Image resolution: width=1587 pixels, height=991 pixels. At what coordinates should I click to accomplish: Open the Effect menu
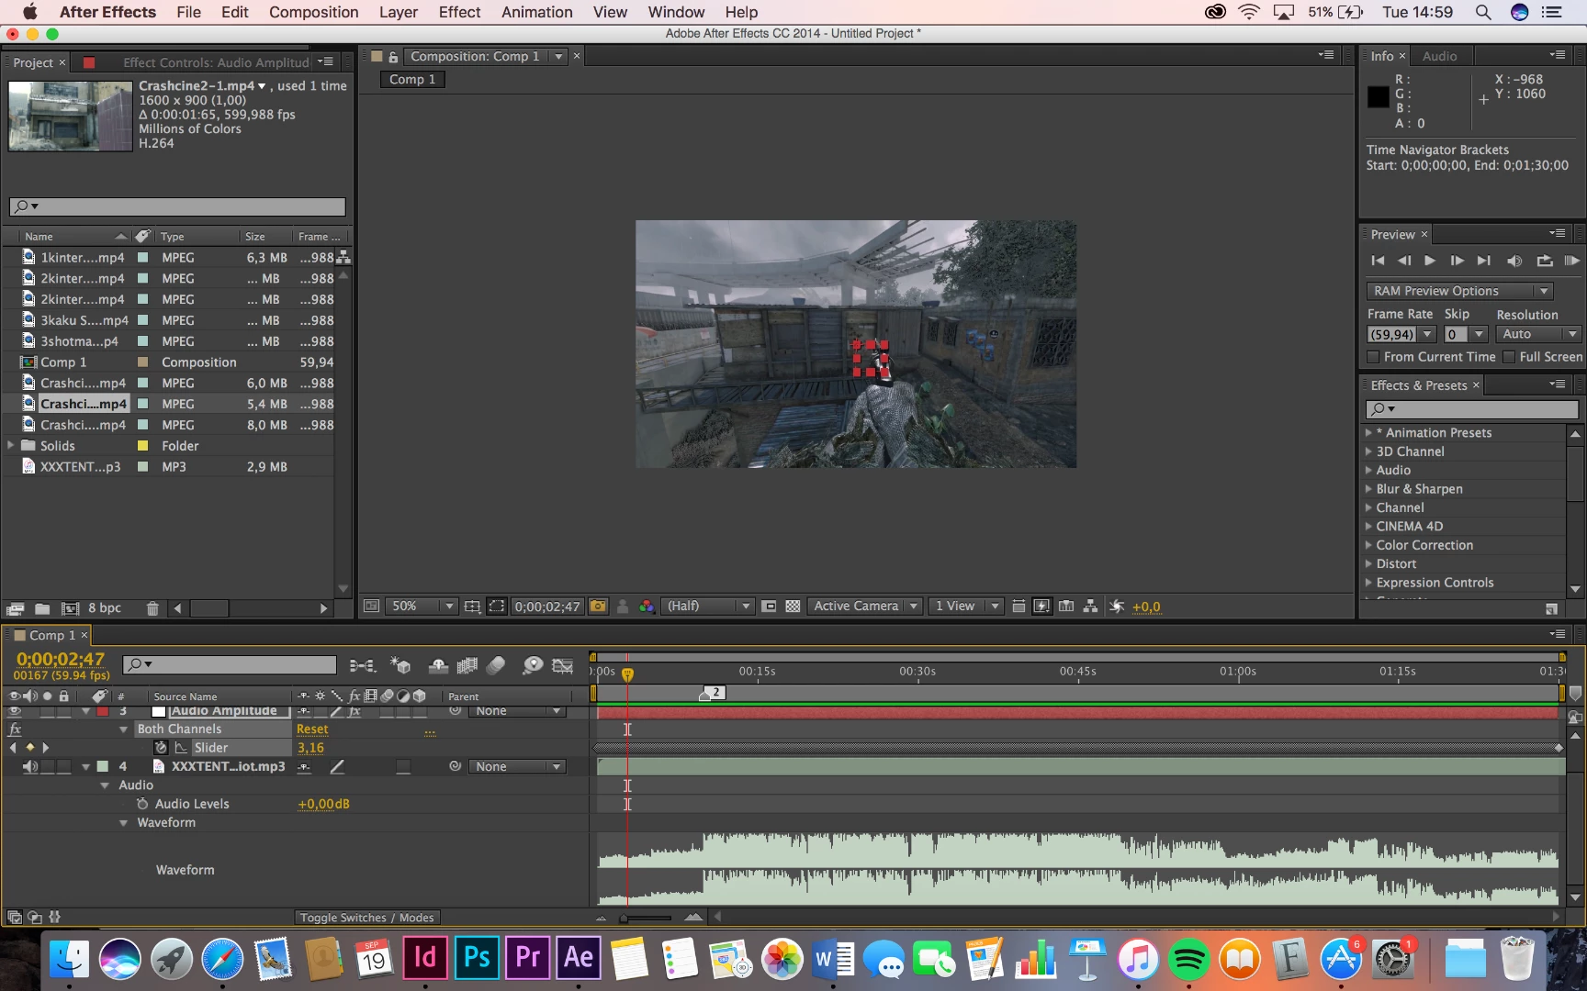click(459, 12)
